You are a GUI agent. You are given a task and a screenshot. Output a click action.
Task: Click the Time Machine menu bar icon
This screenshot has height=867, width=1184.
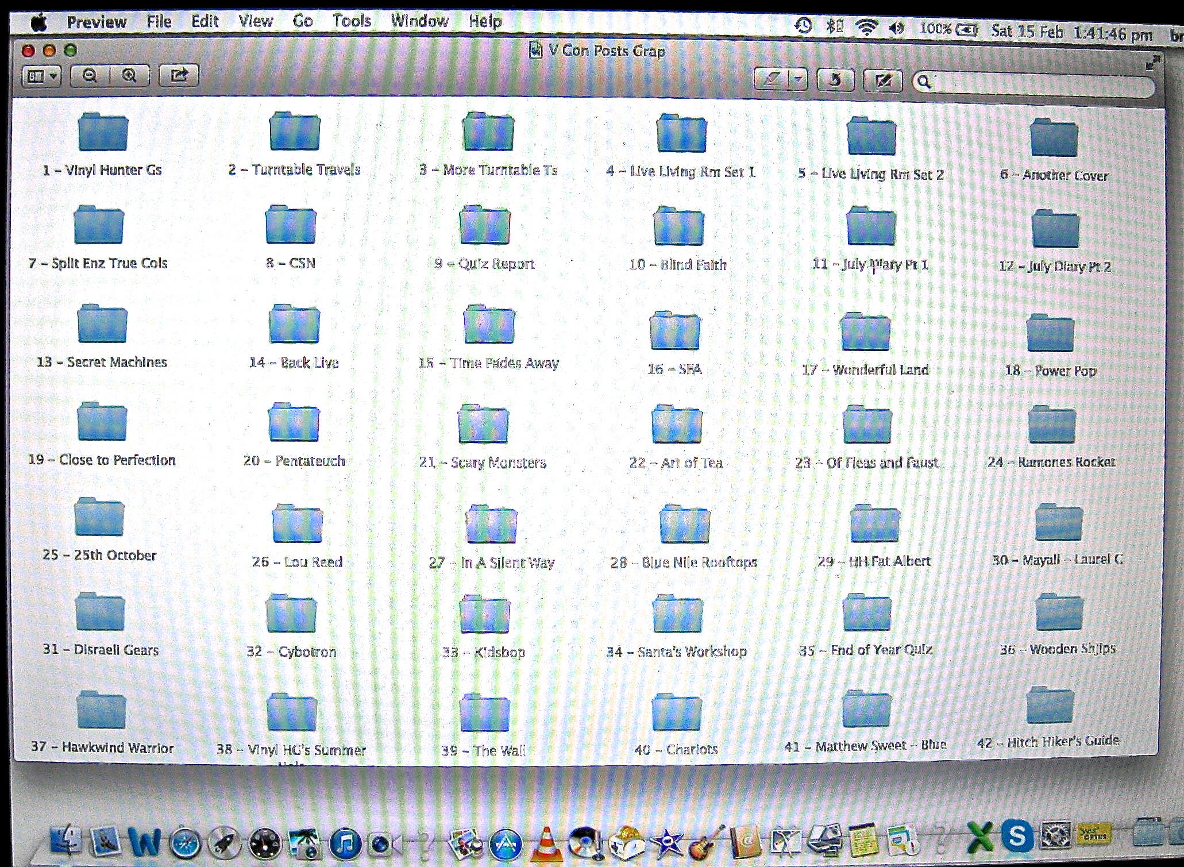(803, 25)
